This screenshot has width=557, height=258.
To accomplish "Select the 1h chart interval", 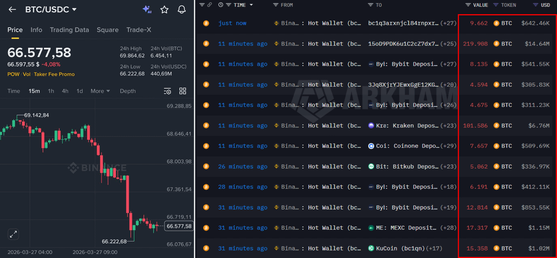I will (51, 91).
